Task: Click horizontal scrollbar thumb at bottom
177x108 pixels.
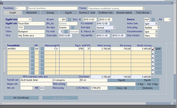Action: [x=74, y=103]
